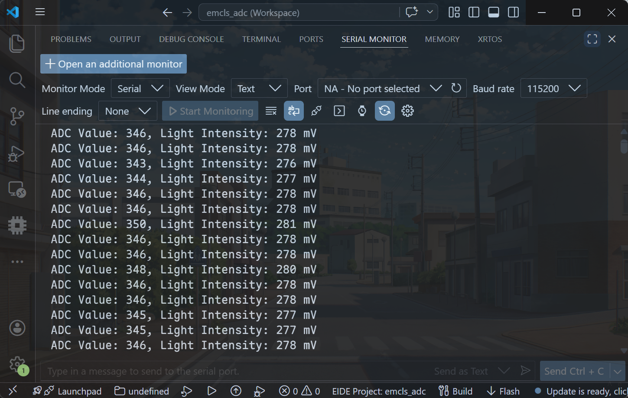Image resolution: width=628 pixels, height=398 pixels.
Task: Switch to the PROBLEMS tab
Action: (71, 39)
